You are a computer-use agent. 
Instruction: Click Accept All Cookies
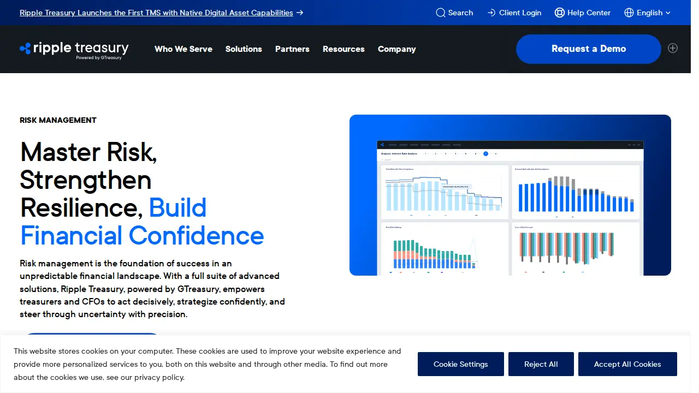[627, 364]
